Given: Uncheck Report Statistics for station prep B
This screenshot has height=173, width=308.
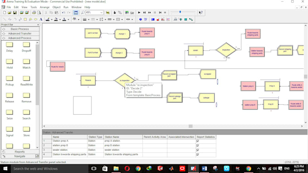Looking at the screenshot, I should coord(197,145).
